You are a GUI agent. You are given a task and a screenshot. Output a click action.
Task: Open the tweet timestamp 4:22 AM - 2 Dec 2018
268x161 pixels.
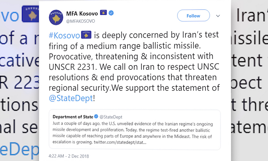coord(69,156)
